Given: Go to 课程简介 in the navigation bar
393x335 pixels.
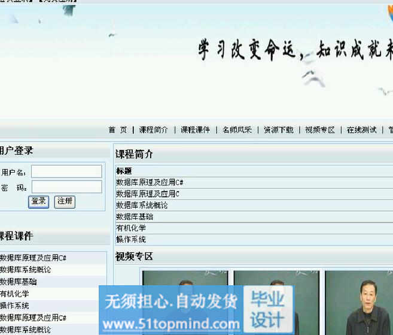Looking at the screenshot, I should point(153,130).
